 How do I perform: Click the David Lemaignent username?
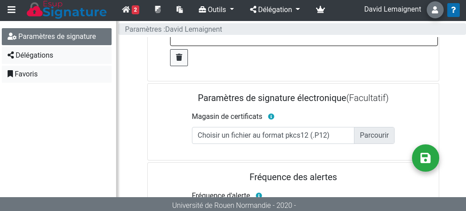pyautogui.click(x=392, y=9)
